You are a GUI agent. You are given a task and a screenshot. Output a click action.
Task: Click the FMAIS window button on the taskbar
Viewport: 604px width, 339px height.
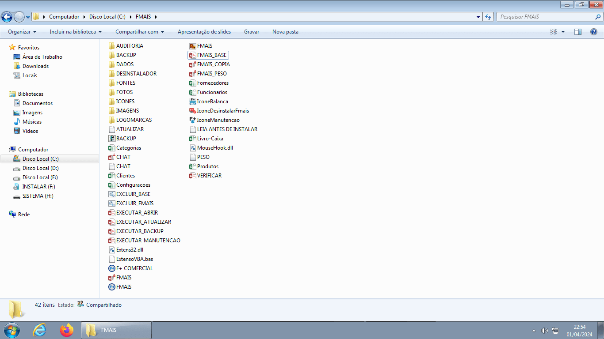116,330
